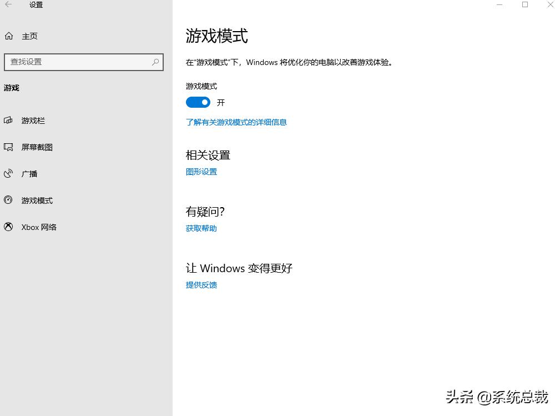The width and height of the screenshot is (560, 416).
Task: Click the 游戏模式 (Game Mode) sidebar icon
Action: tap(8, 201)
